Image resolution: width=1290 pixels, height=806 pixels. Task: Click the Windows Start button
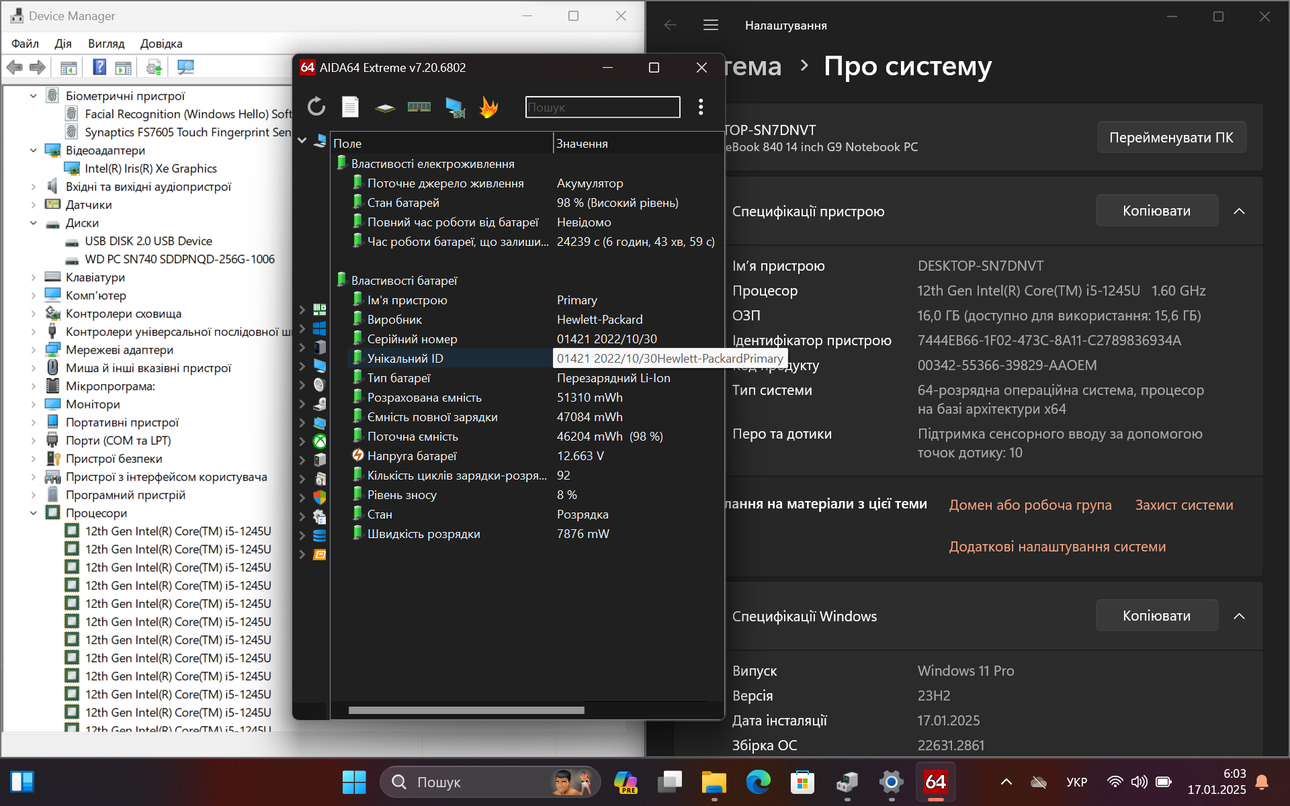[354, 782]
